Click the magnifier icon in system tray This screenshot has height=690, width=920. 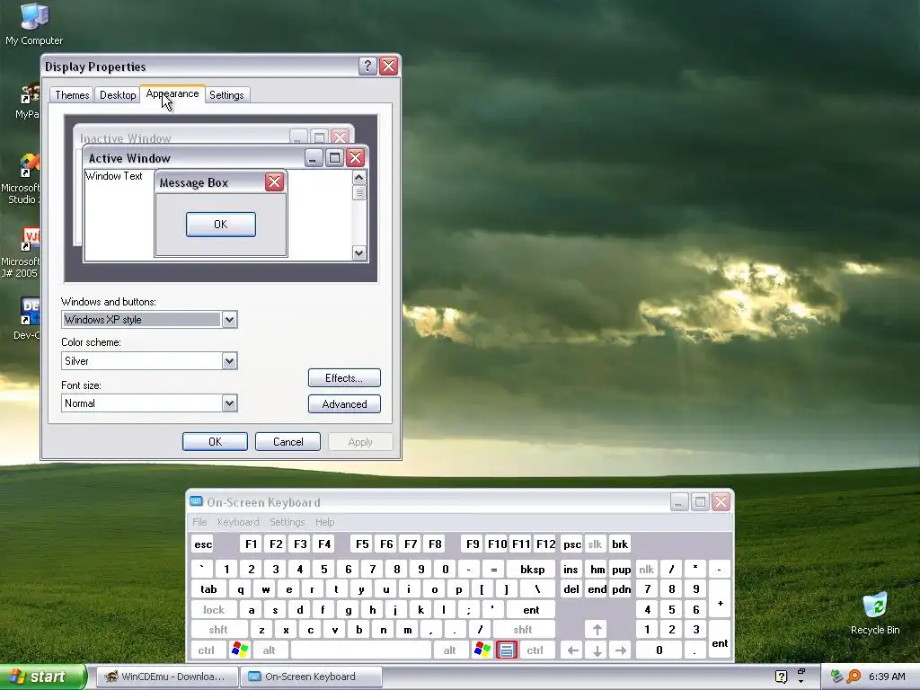pyautogui.click(x=854, y=677)
